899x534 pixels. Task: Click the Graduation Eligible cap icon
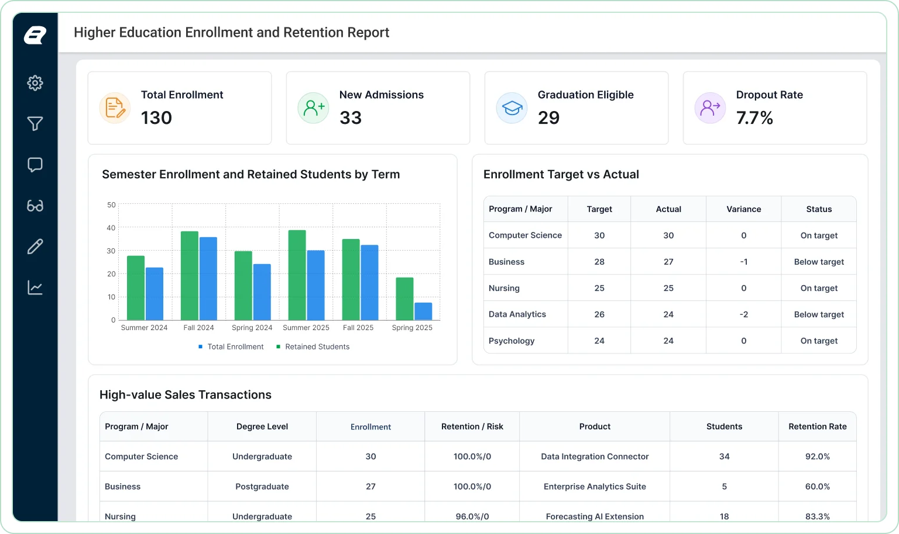(x=512, y=108)
